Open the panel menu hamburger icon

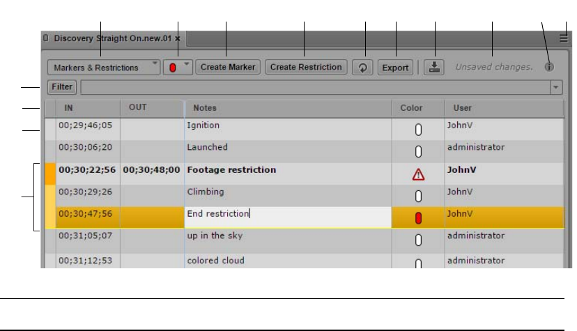tap(563, 38)
